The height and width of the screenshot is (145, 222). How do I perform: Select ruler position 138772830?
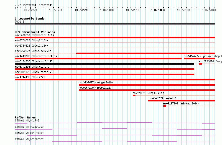point(184,10)
